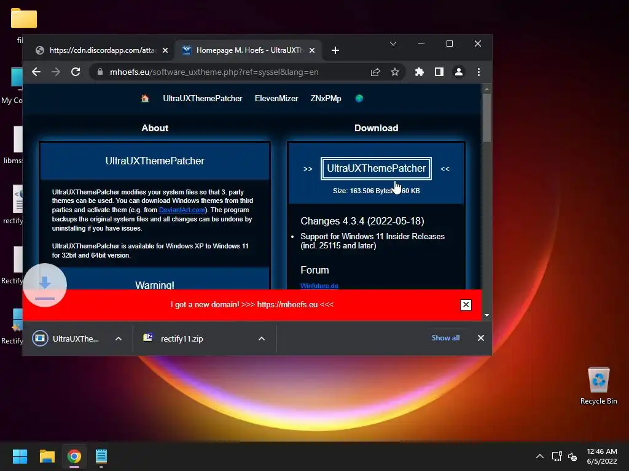This screenshot has height=471, width=629.
Task: Click the address bar URL
Action: 214,72
